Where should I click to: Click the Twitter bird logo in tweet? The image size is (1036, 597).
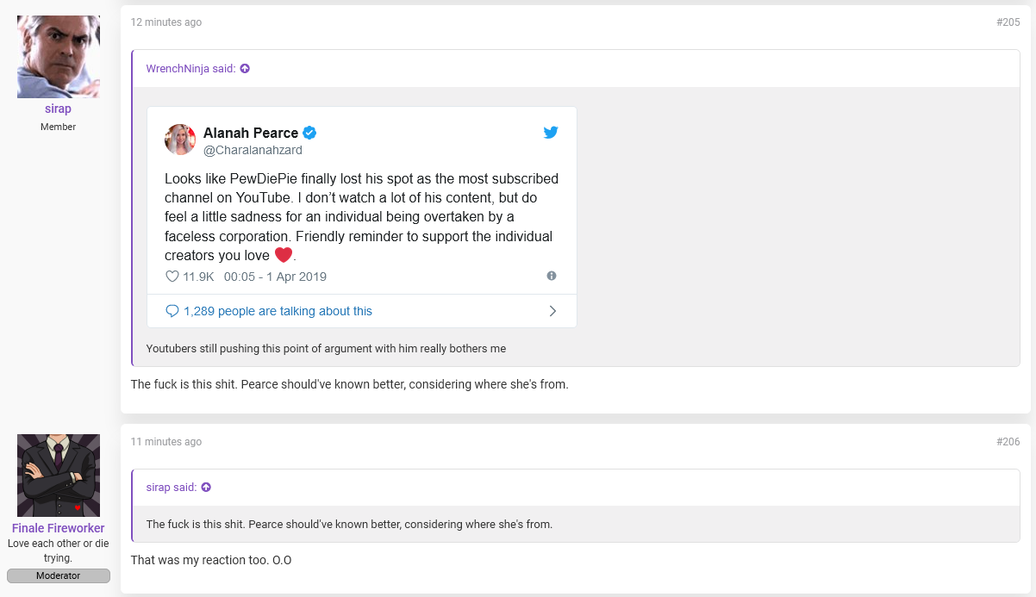pyautogui.click(x=551, y=133)
